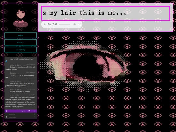
Task: Click the chatbox user profile icon
Action: 7,111
